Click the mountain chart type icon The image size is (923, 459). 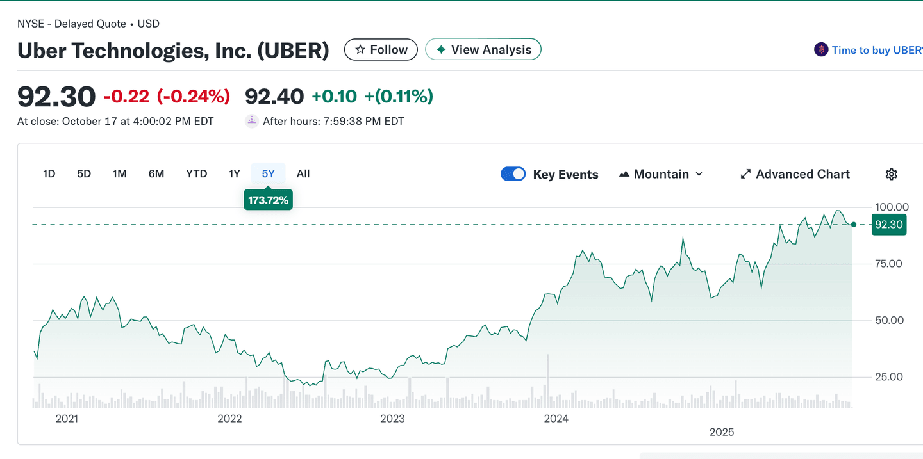[624, 173]
